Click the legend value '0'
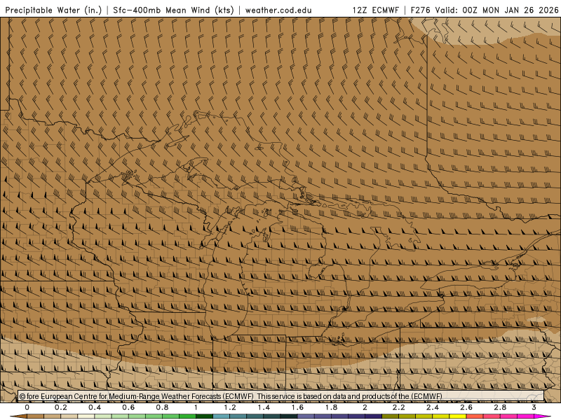 pos(27,407)
